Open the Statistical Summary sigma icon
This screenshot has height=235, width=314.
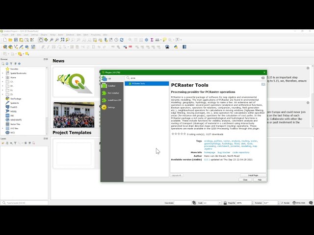point(152,40)
